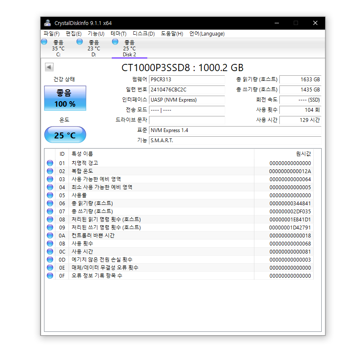Click the blue health orb for Disk 2
Viewport: 364px width, 364px height.
[115, 42]
